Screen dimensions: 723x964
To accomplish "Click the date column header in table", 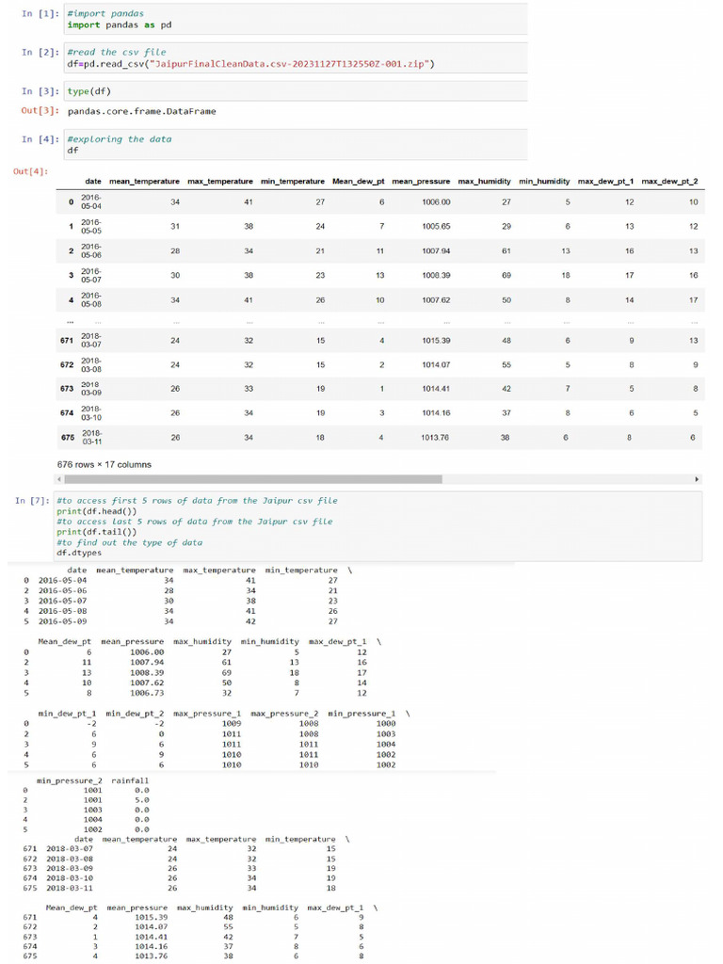I will click(x=93, y=182).
